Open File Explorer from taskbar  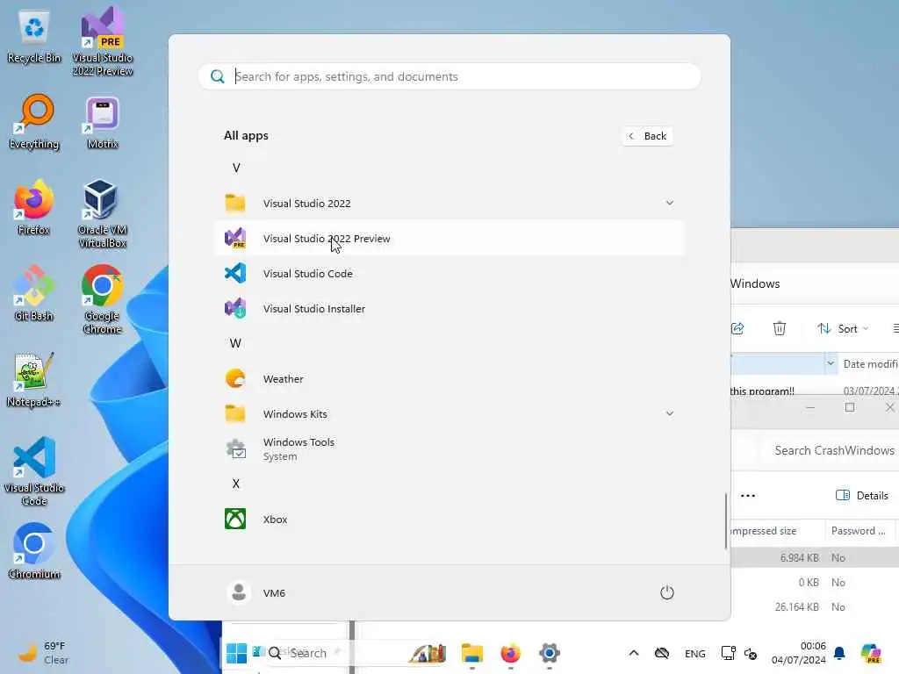[471, 653]
